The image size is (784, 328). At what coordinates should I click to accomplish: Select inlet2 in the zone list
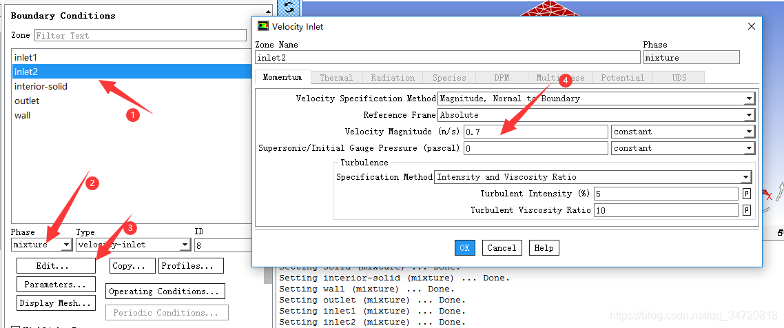click(x=132, y=72)
